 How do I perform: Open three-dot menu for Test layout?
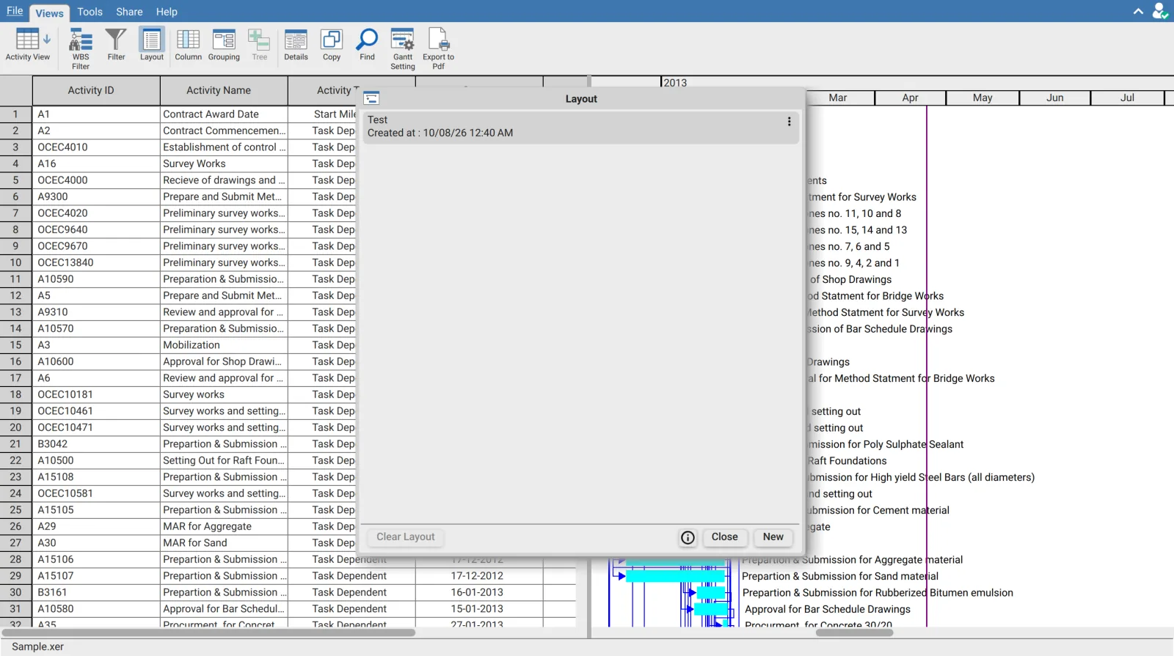coord(790,122)
